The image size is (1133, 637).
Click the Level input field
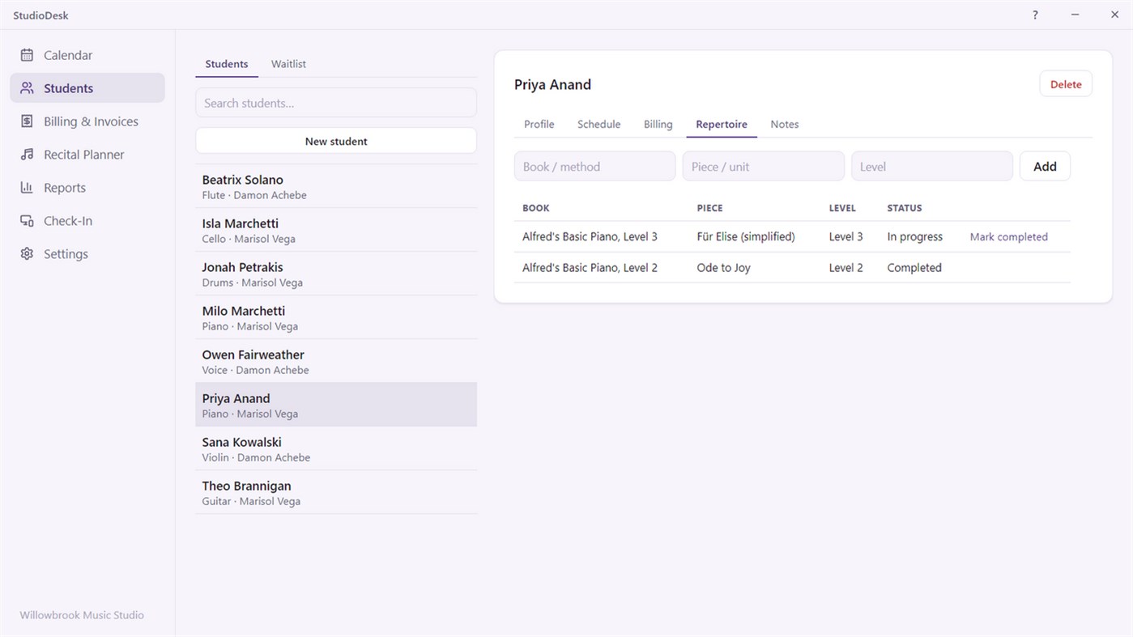coord(931,166)
